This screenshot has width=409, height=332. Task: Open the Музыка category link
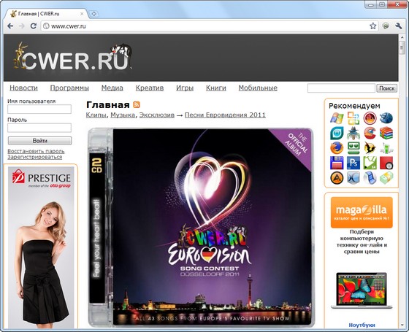coord(123,115)
